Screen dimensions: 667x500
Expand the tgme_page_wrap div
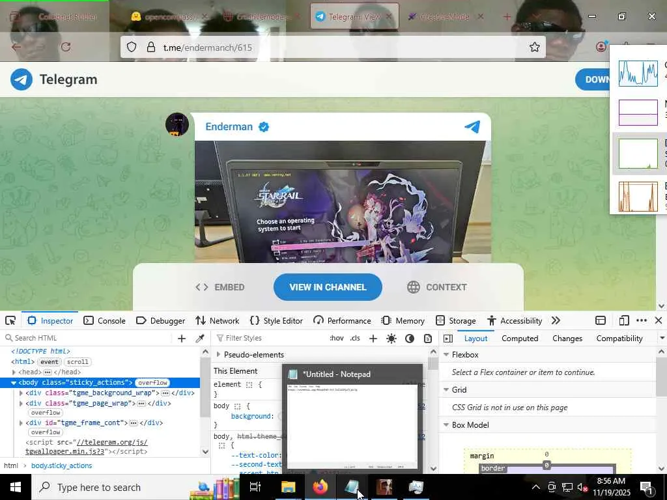(21, 403)
